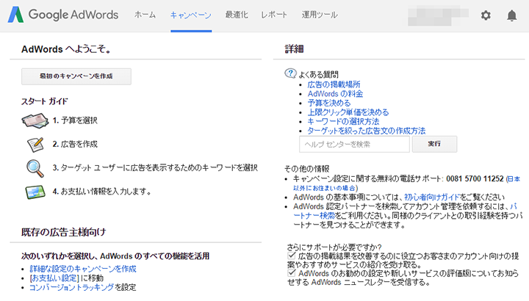Click the 実行 search button
529x301 pixels.
[434, 144]
